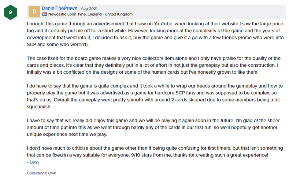Click the green hexagon rating badge showing 9
This screenshot has width=289, height=180.
(x=10, y=12)
